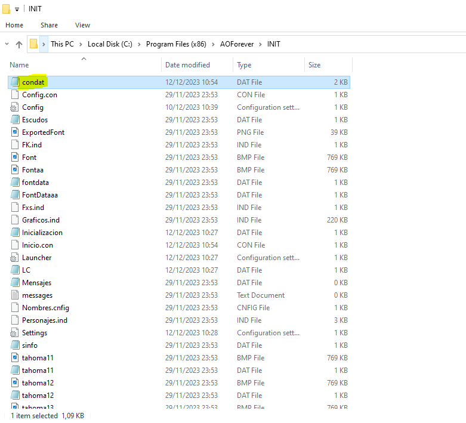Click the messages text document icon
This screenshot has height=423, width=466.
tap(15, 295)
